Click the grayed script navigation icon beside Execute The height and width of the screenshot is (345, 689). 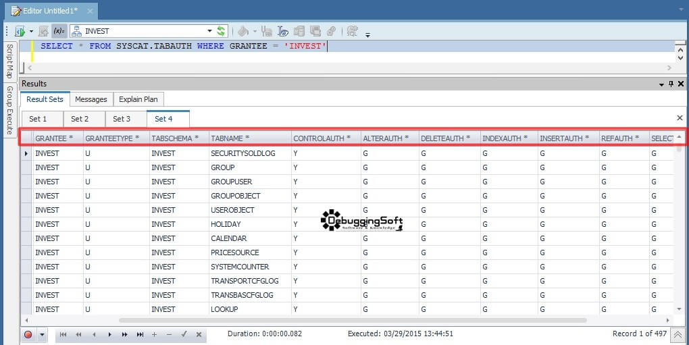43,31
